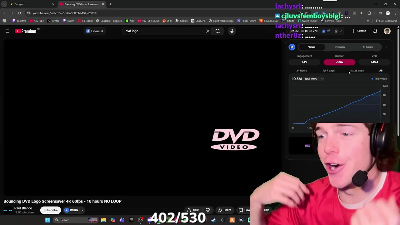Go back in browser history
400x225 pixels.
point(4,13)
